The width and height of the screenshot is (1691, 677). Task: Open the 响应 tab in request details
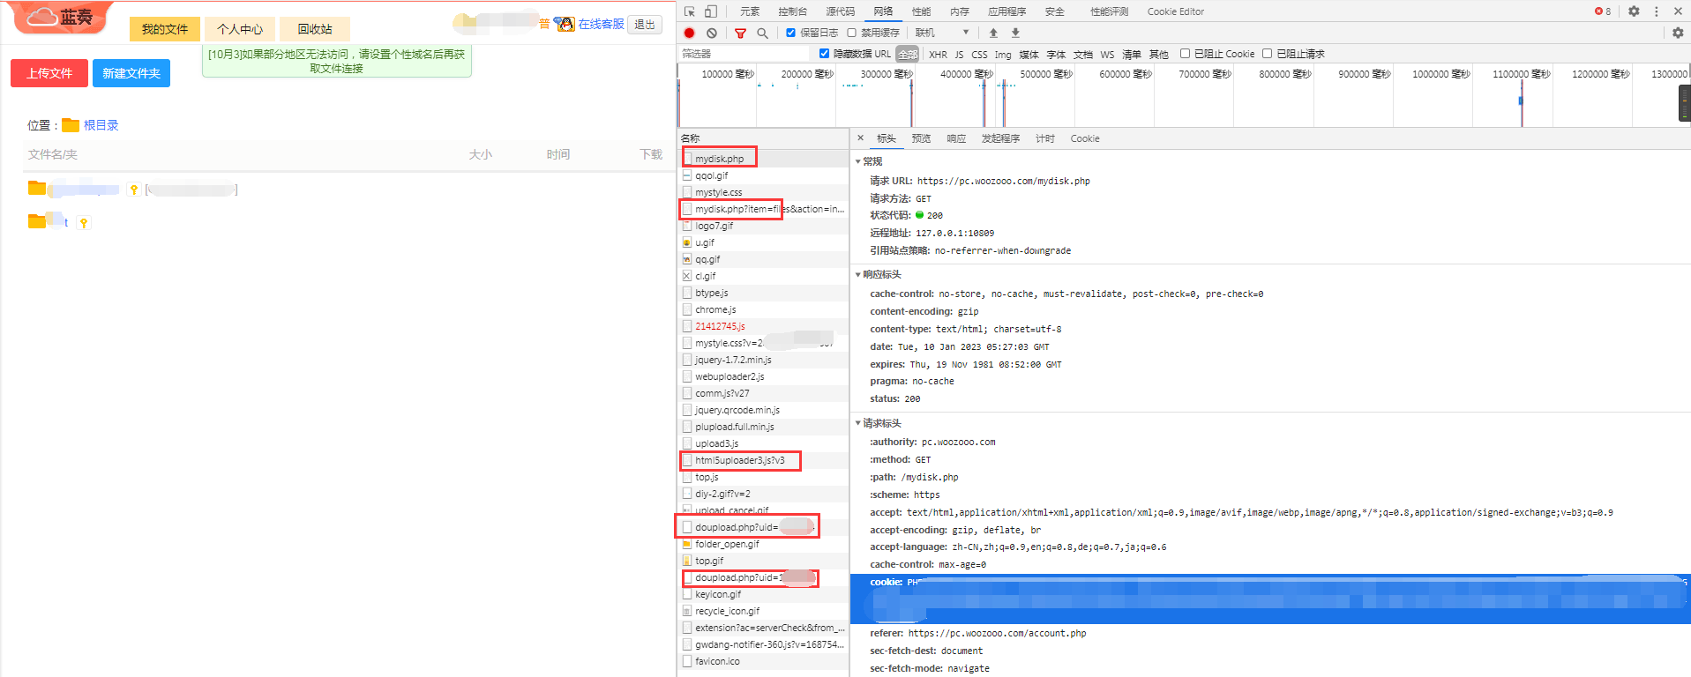coord(956,138)
